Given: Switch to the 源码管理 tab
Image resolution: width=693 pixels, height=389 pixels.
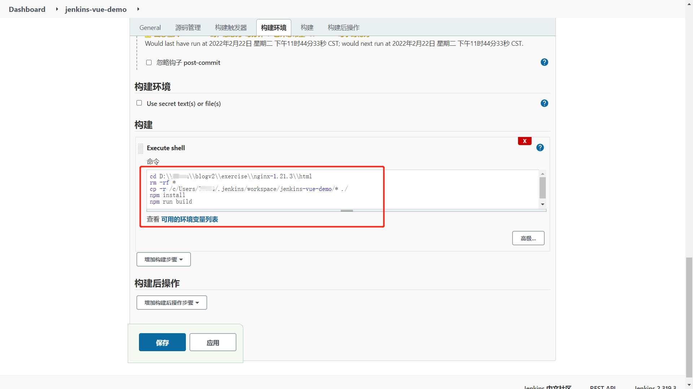Looking at the screenshot, I should [x=188, y=28].
